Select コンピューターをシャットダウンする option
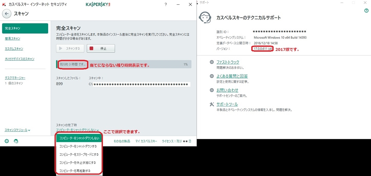 (79, 146)
